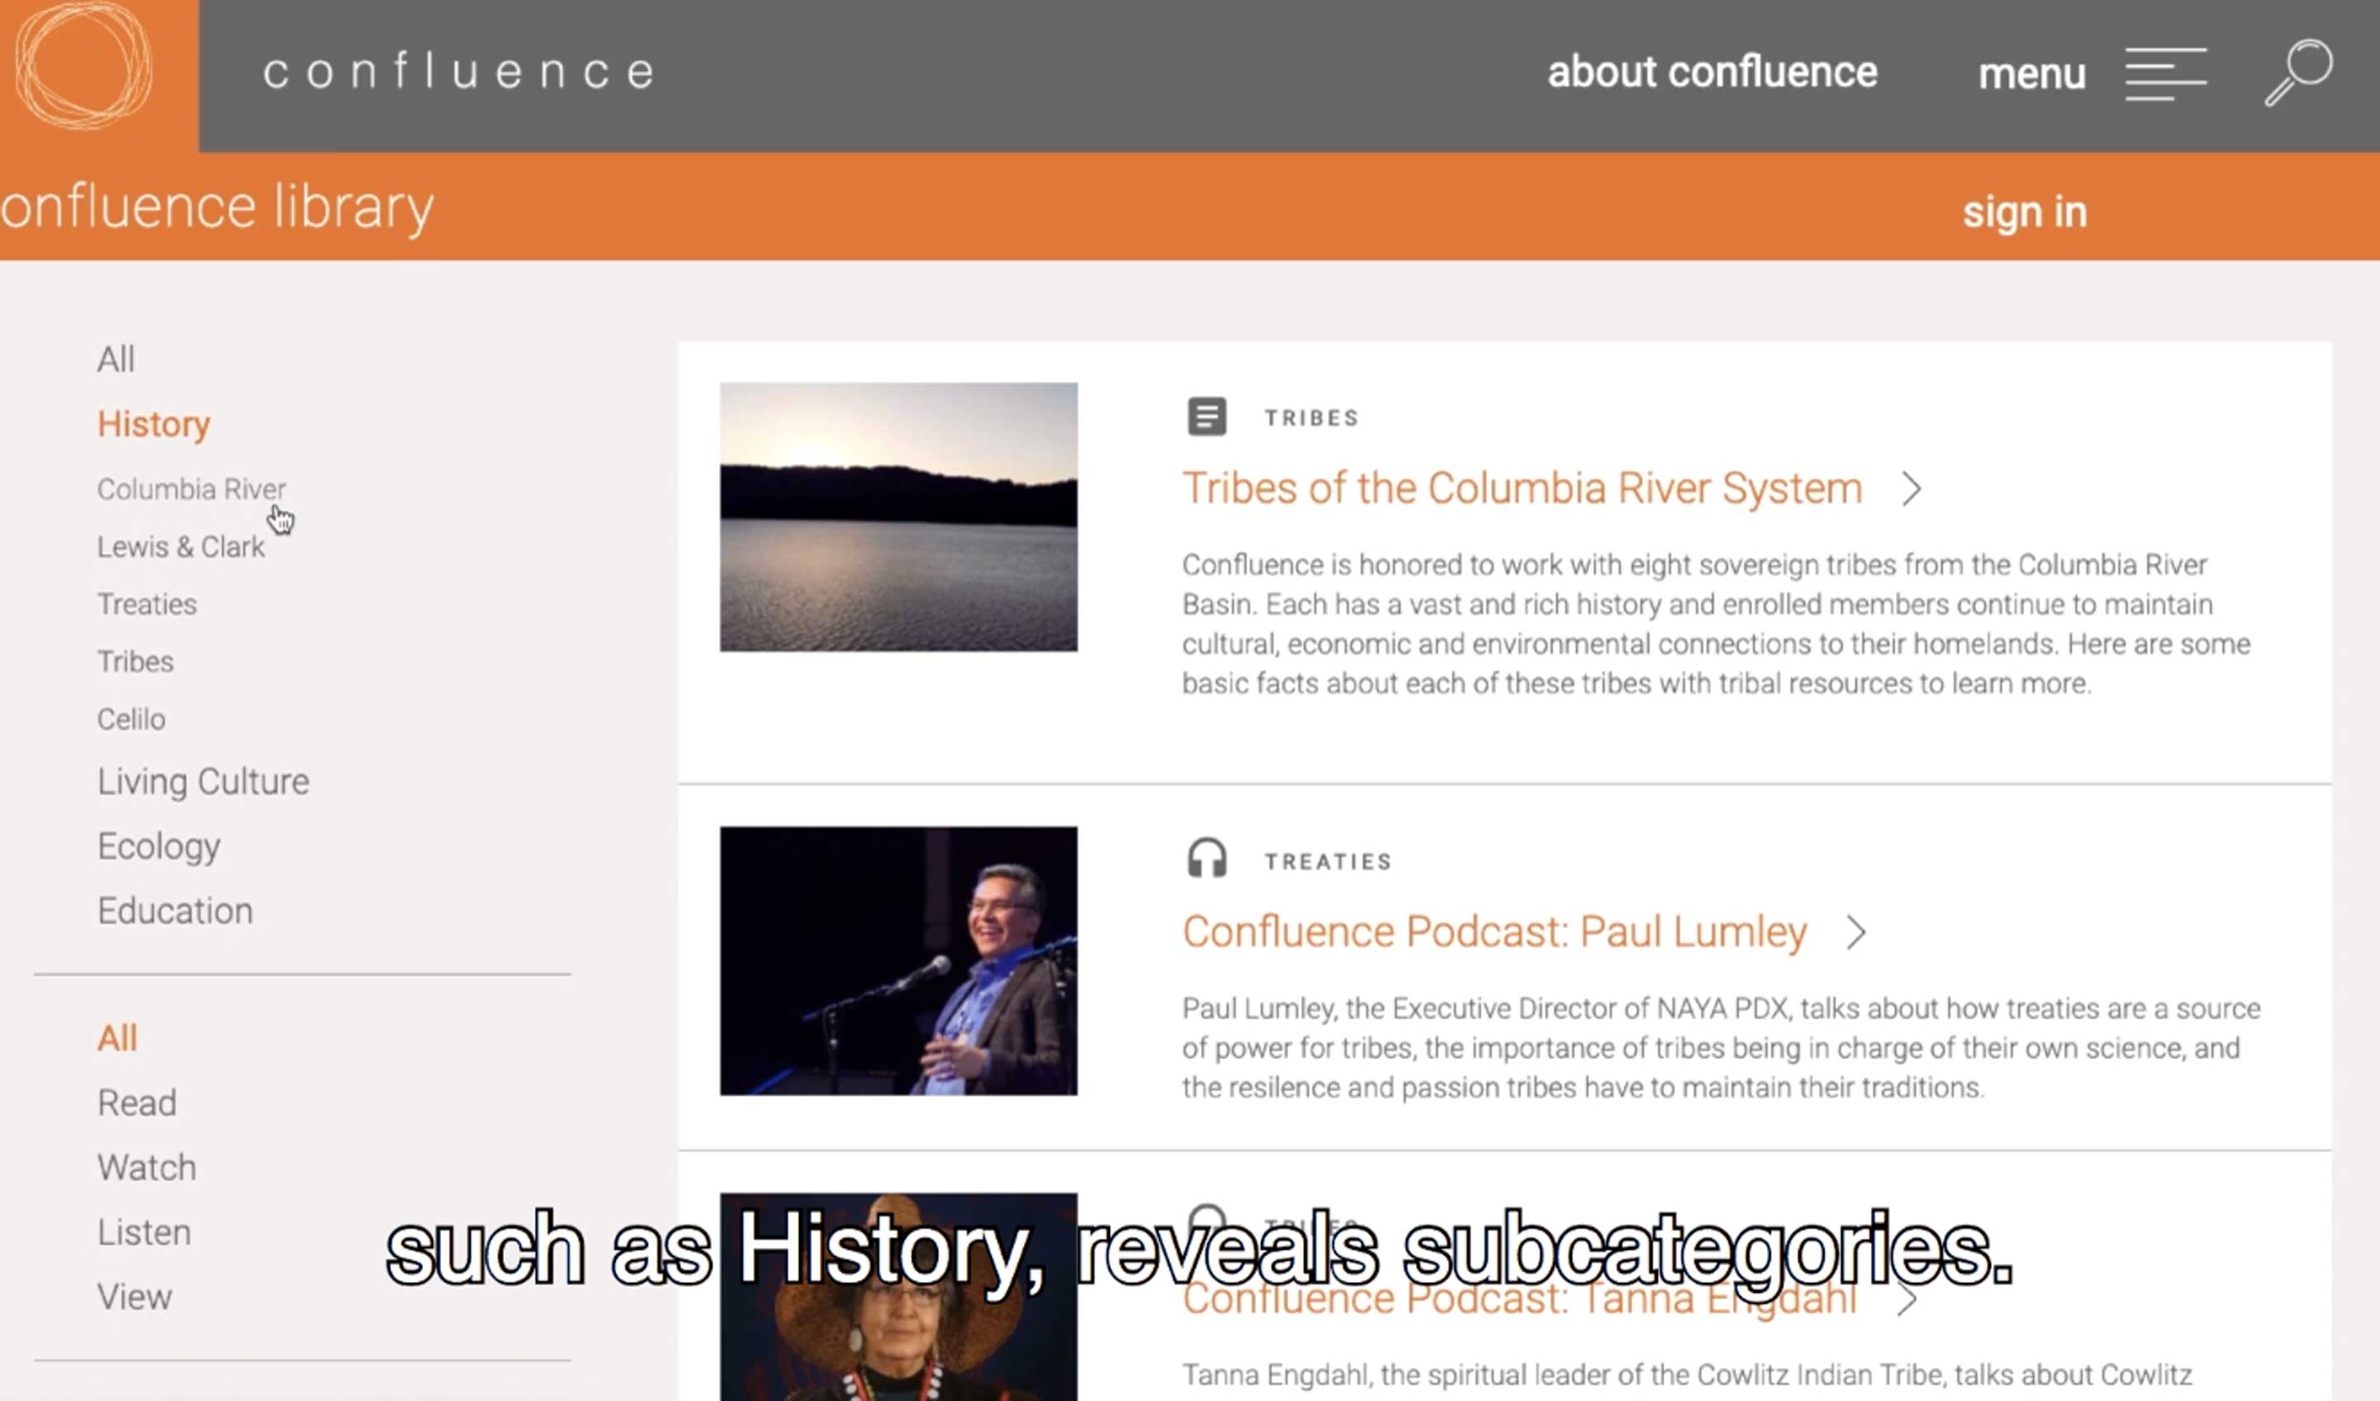The width and height of the screenshot is (2380, 1401).
Task: Expand arrow next to Tanna Engdahl podcast
Action: pos(1906,1300)
